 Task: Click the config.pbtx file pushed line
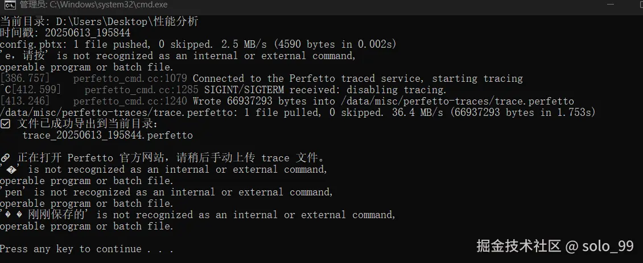[x=198, y=44]
